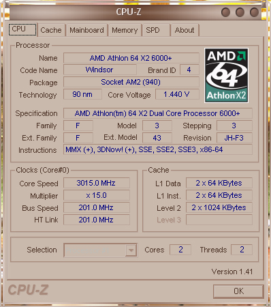Image resolution: width=271 pixels, height=307 pixels.
Task: Click the rightmost round title bar button
Action: 254,12
